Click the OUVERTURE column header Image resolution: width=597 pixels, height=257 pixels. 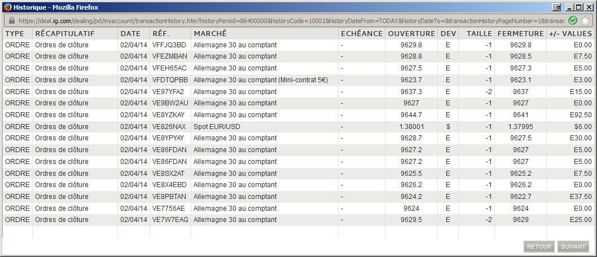pyautogui.click(x=411, y=33)
